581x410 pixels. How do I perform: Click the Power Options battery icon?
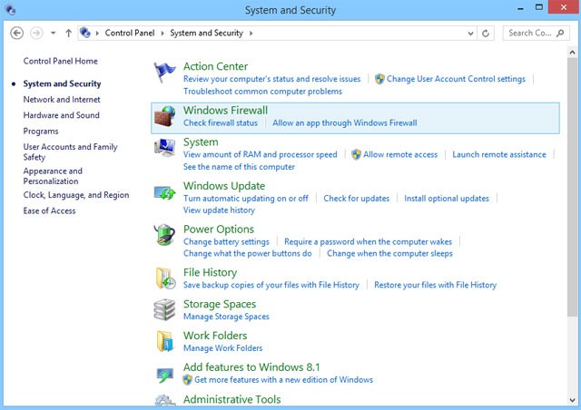pos(164,235)
